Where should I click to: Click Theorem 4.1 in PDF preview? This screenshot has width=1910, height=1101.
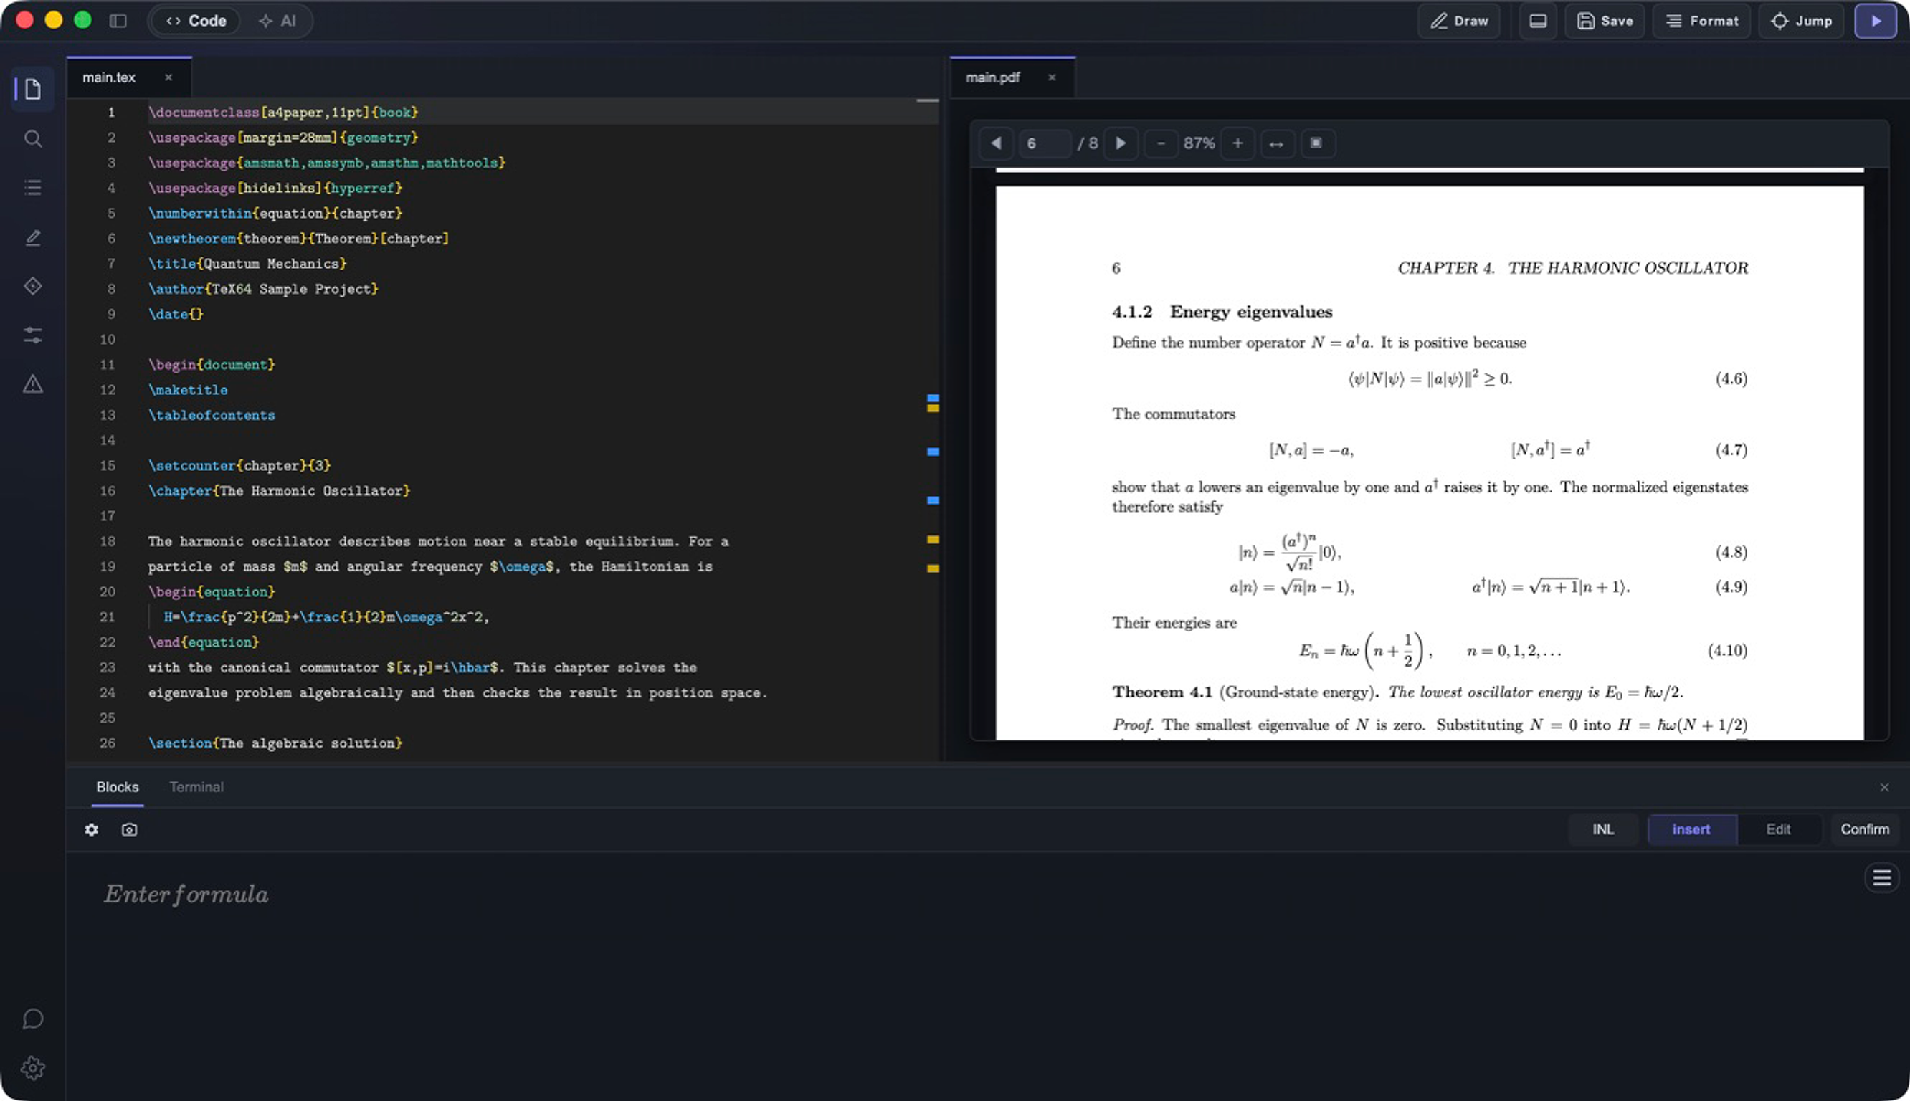(x=1161, y=692)
